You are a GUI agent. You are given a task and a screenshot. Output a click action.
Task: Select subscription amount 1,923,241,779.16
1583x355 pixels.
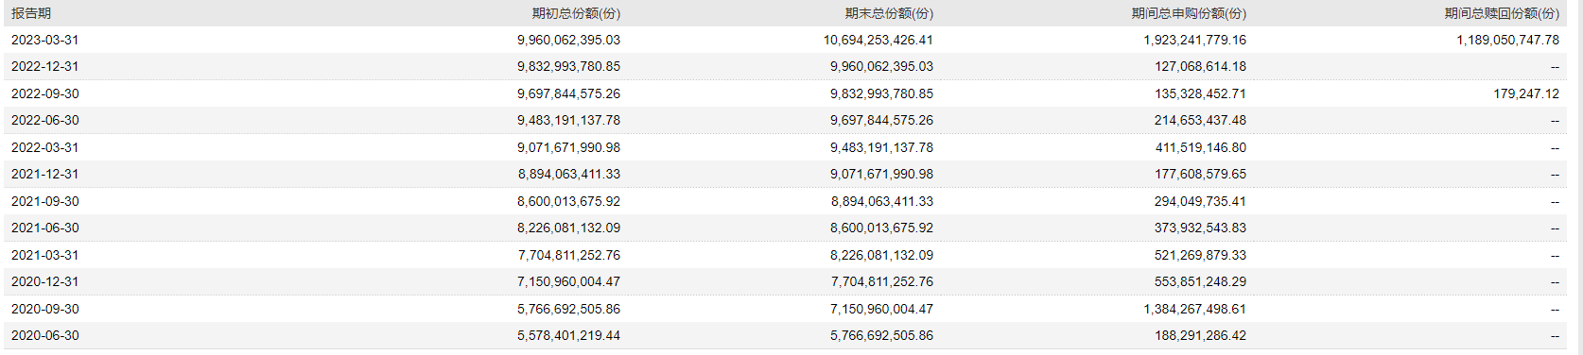click(1194, 40)
